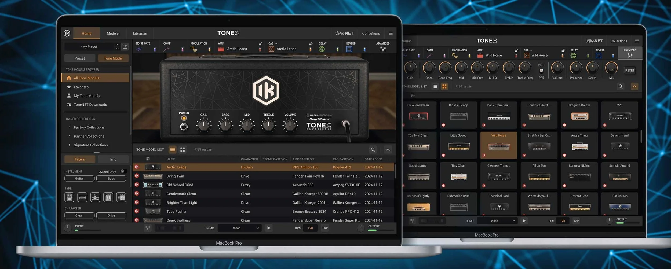This screenshot has width=671, height=269.
Task: Toggle the AMP lock icon for Arctic Leads
Action: tap(260, 44)
